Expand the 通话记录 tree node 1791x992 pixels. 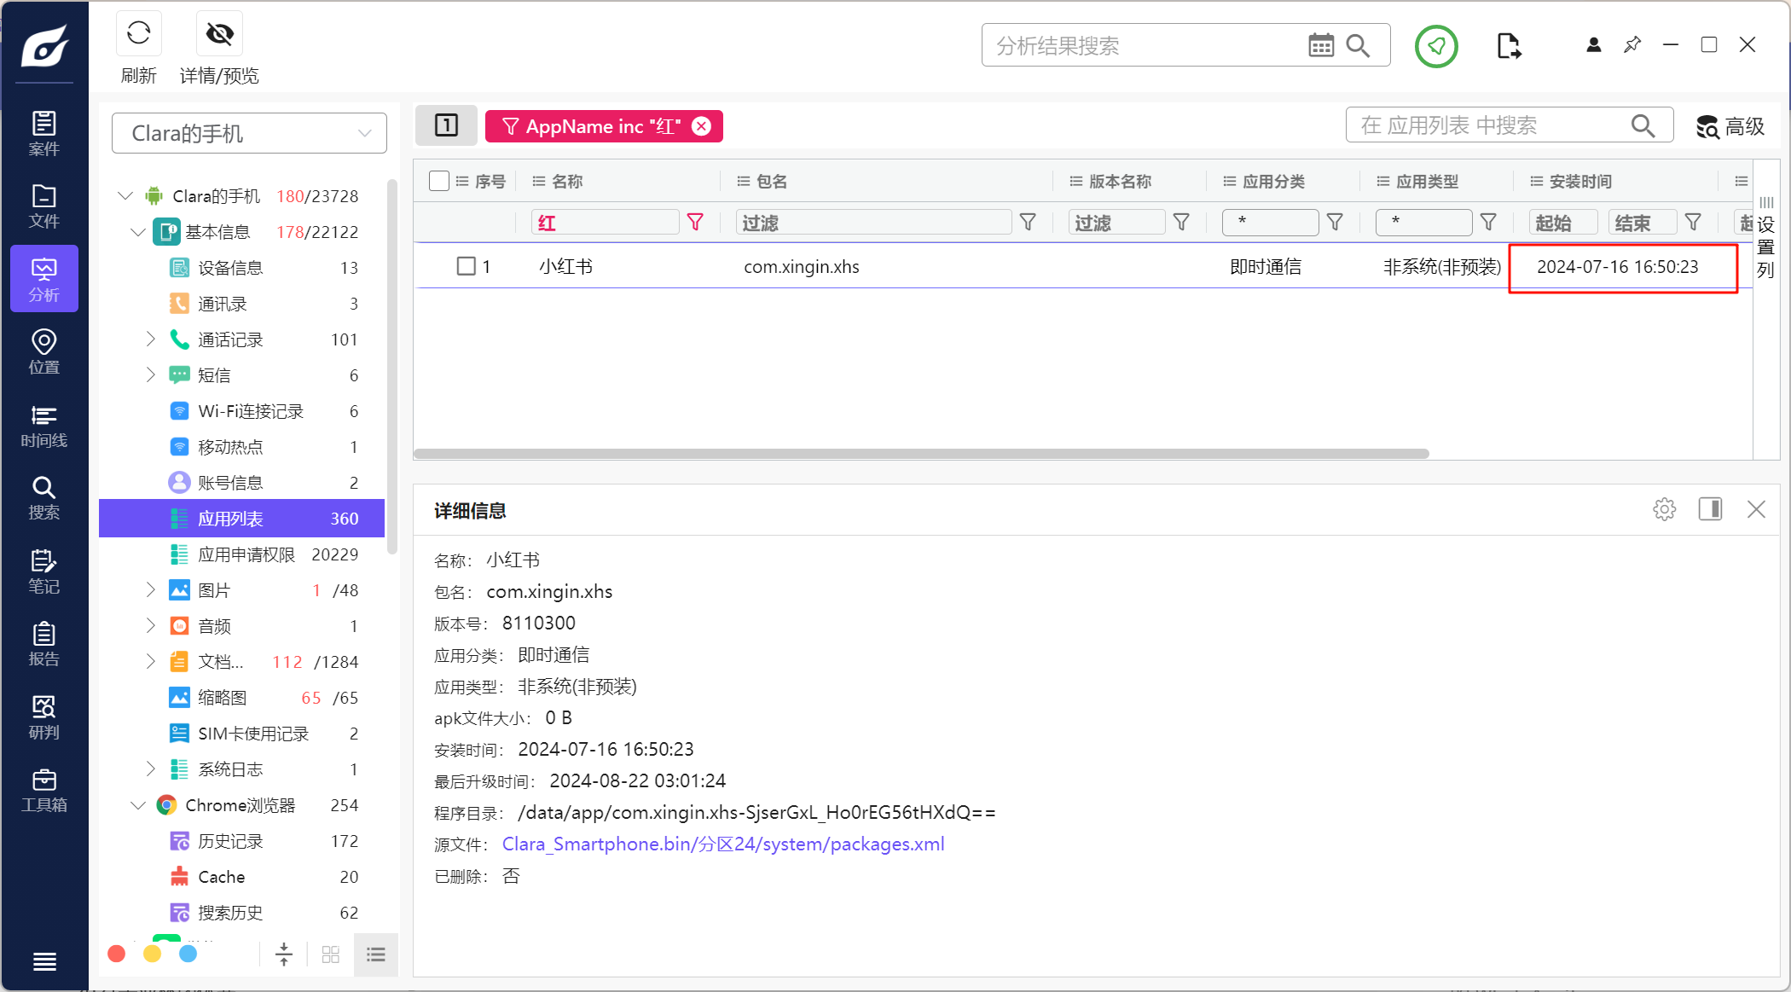tap(151, 339)
